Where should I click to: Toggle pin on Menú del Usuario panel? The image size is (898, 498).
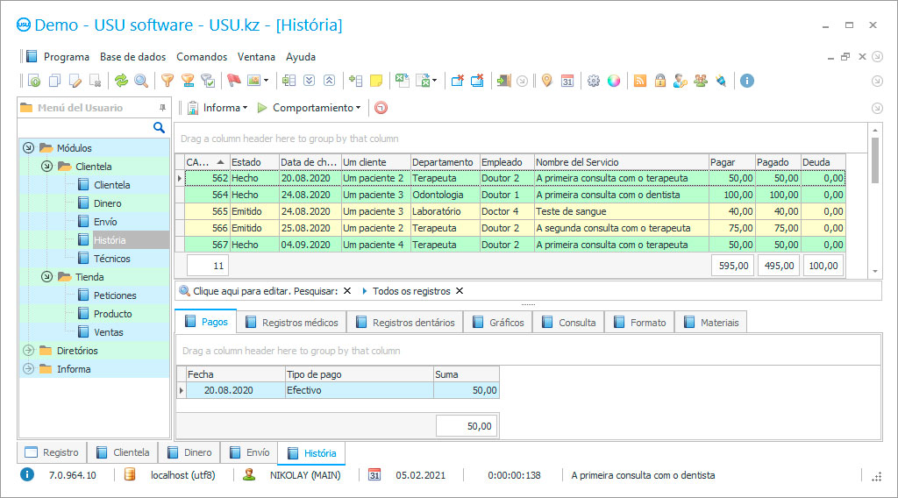(x=162, y=108)
